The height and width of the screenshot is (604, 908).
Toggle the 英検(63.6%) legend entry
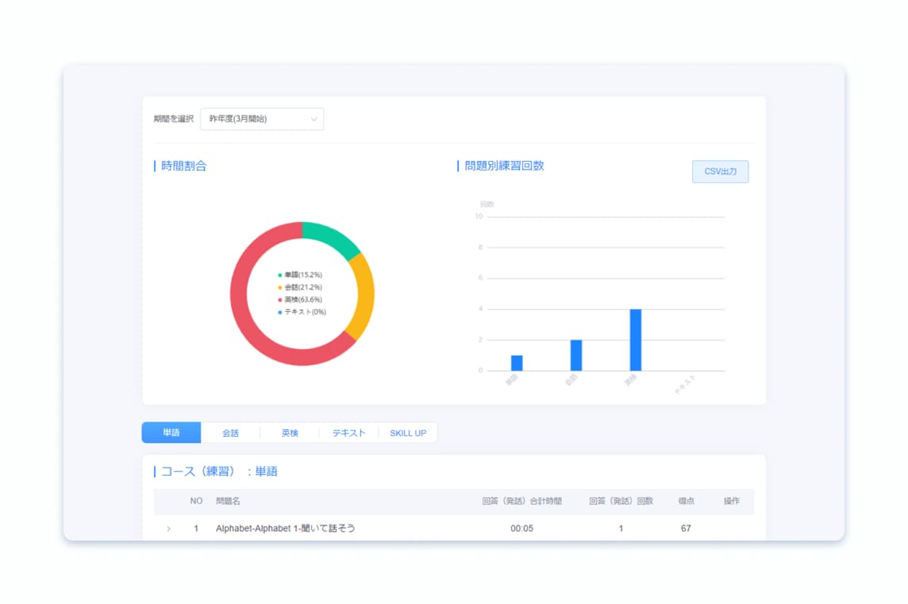[x=302, y=300]
